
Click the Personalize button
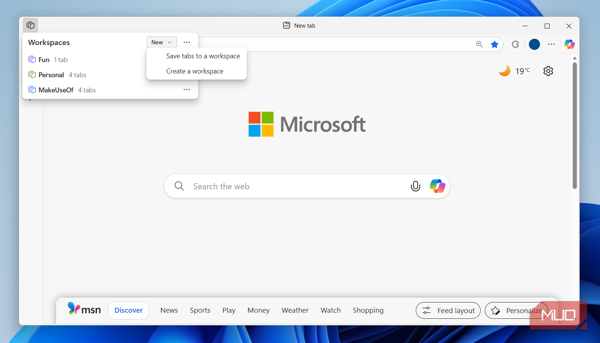pyautogui.click(x=516, y=310)
